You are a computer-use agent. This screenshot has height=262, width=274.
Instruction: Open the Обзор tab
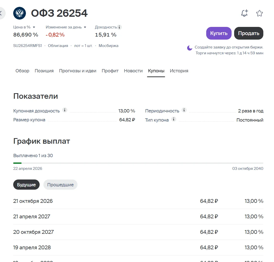point(22,71)
